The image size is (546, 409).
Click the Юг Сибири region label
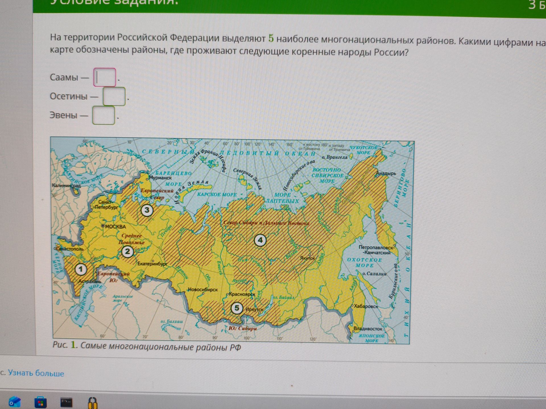[x=243, y=328]
